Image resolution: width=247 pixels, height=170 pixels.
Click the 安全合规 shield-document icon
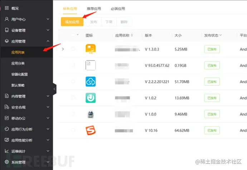[6, 107]
